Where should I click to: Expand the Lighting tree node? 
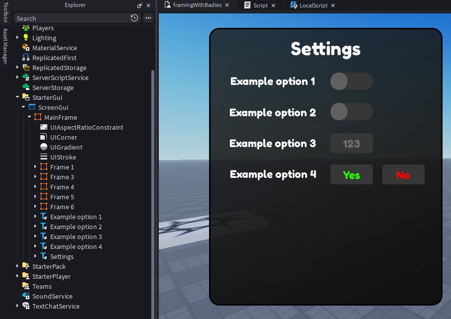tap(17, 37)
